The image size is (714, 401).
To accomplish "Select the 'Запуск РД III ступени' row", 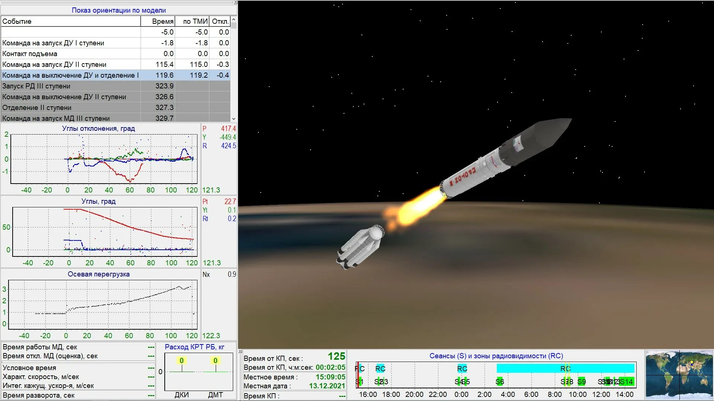I will [x=116, y=86].
